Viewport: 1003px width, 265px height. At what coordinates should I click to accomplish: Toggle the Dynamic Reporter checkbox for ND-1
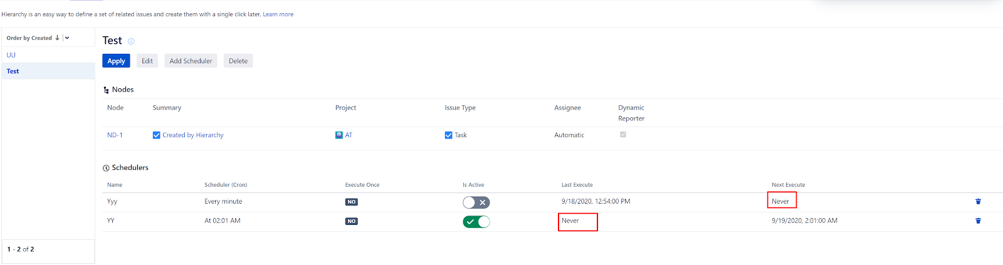pos(623,135)
